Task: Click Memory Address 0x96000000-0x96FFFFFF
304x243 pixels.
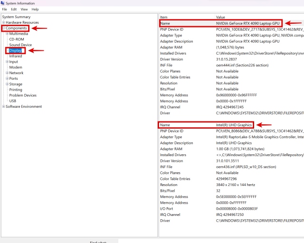Action: point(237,95)
